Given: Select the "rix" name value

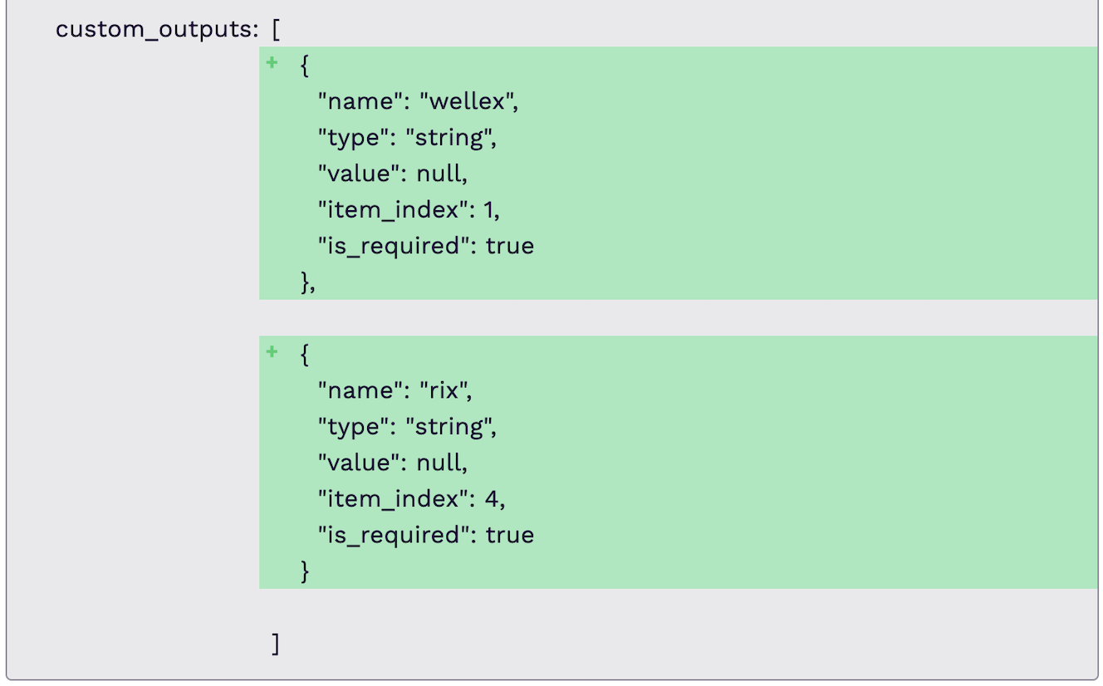Looking at the screenshot, I should point(445,390).
